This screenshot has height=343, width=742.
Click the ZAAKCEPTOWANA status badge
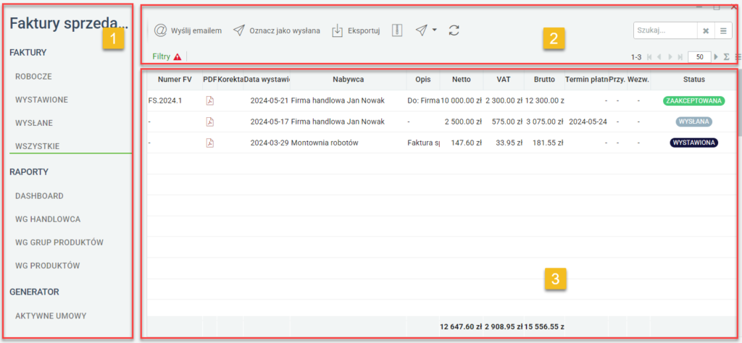coord(694,101)
